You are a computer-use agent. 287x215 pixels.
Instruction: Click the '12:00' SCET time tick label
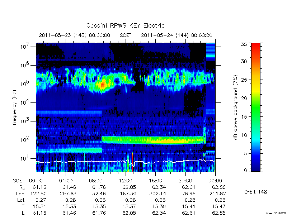[126, 181]
